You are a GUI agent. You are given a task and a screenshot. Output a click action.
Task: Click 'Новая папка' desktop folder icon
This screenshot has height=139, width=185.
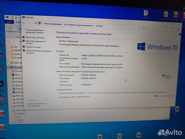[x=165, y=16]
